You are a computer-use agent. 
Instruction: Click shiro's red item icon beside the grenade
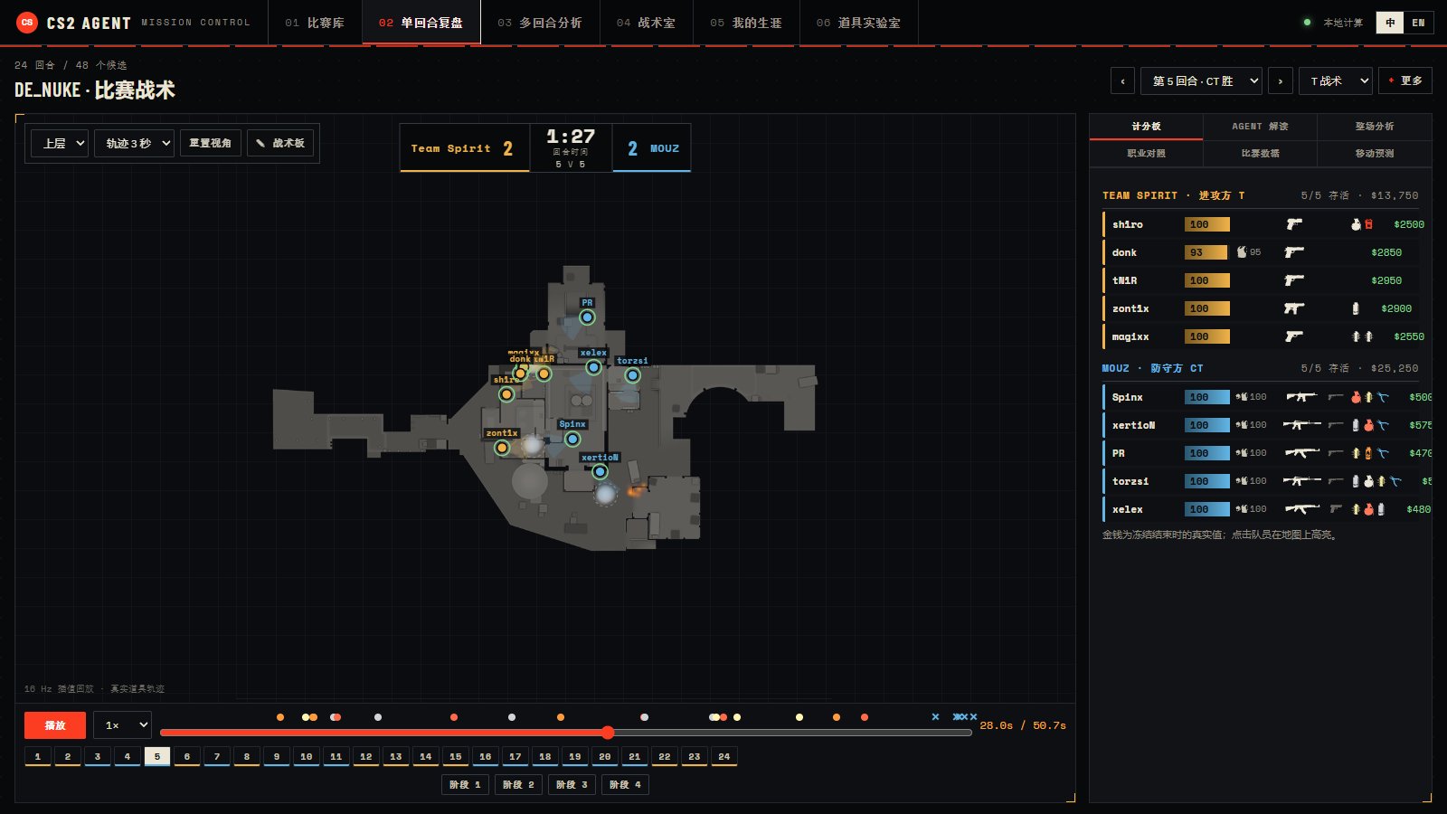pos(1368,224)
